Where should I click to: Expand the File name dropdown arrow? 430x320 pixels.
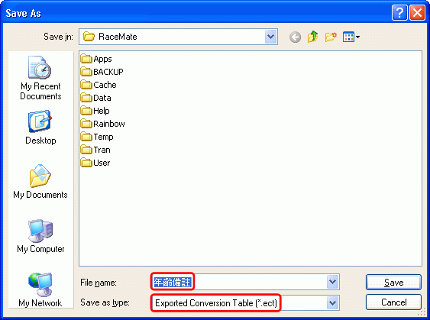click(333, 282)
